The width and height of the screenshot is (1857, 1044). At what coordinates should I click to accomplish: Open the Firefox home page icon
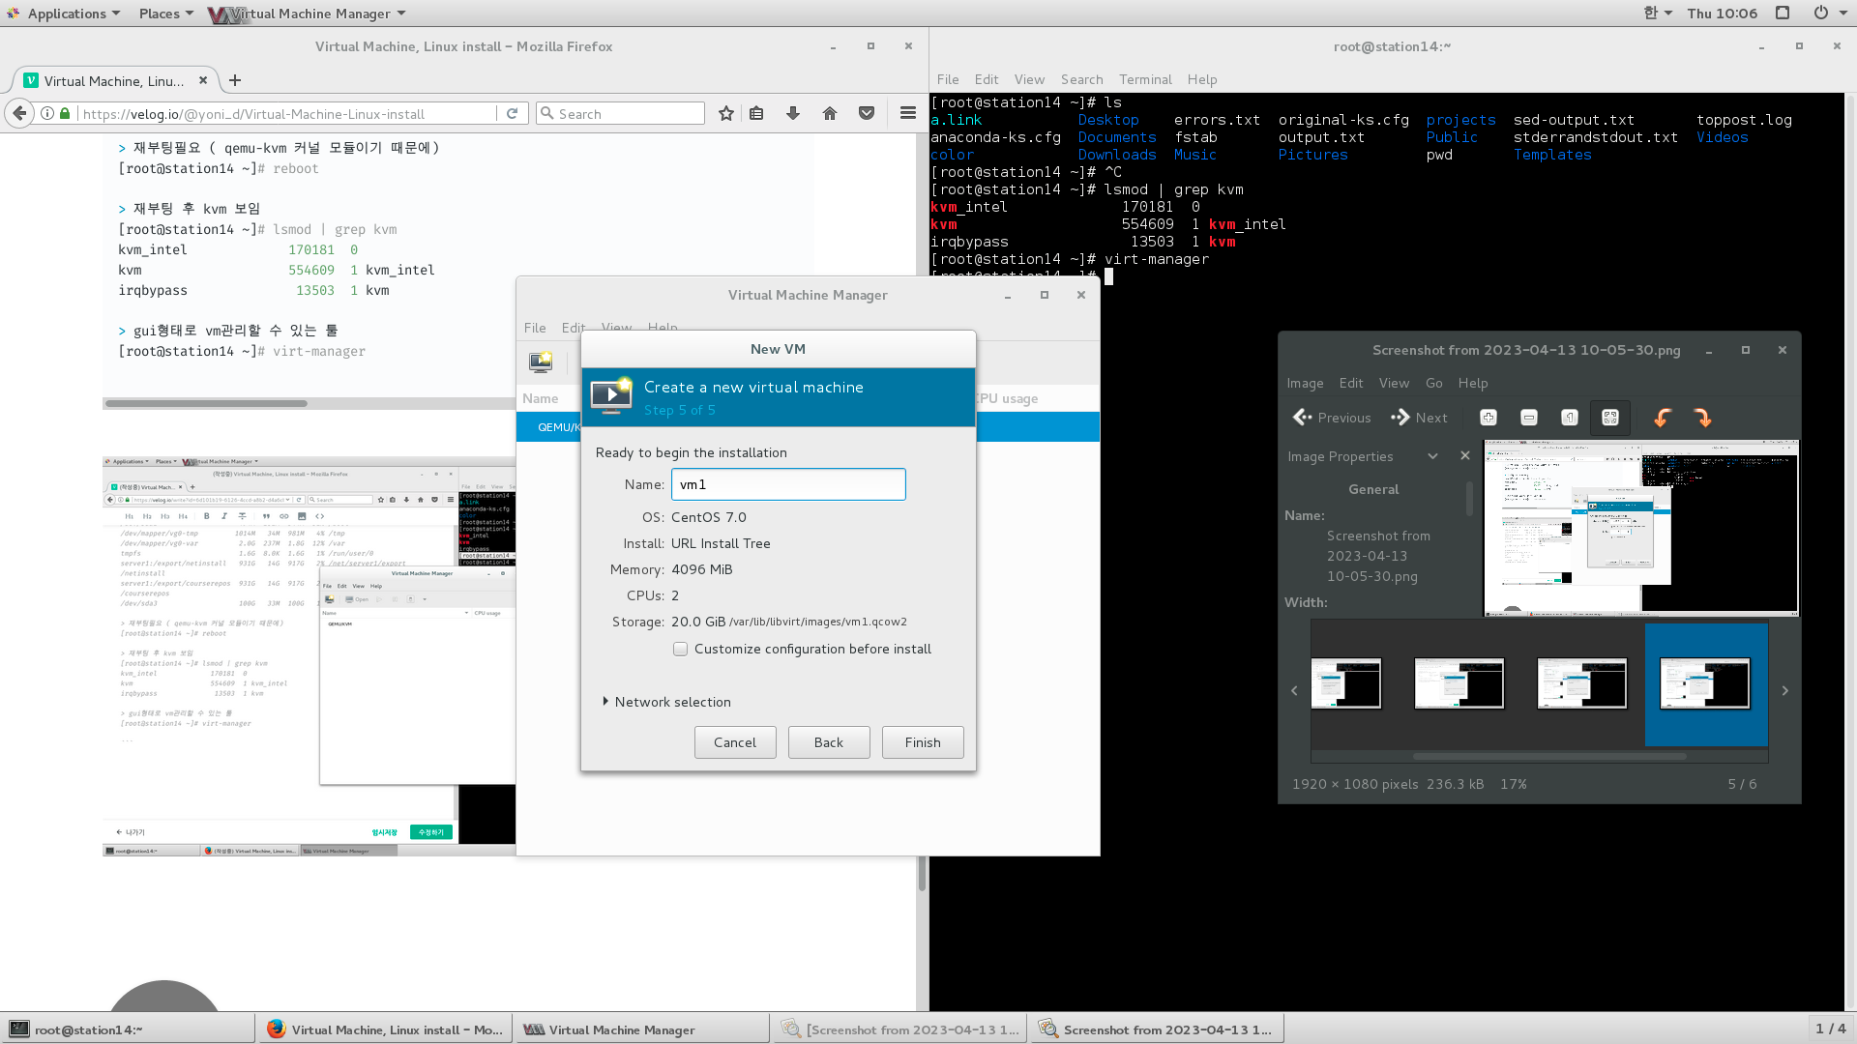pos(830,113)
